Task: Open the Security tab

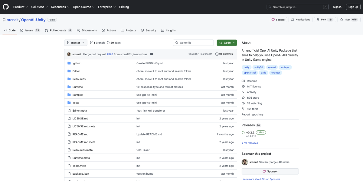Action: pyautogui.click(x=149, y=30)
